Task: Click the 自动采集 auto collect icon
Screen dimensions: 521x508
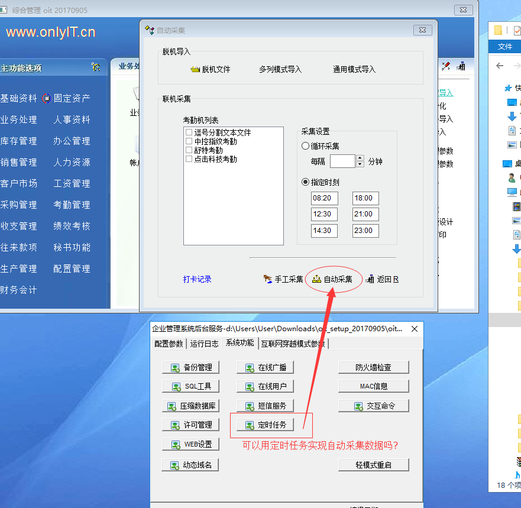Action: pyautogui.click(x=316, y=279)
